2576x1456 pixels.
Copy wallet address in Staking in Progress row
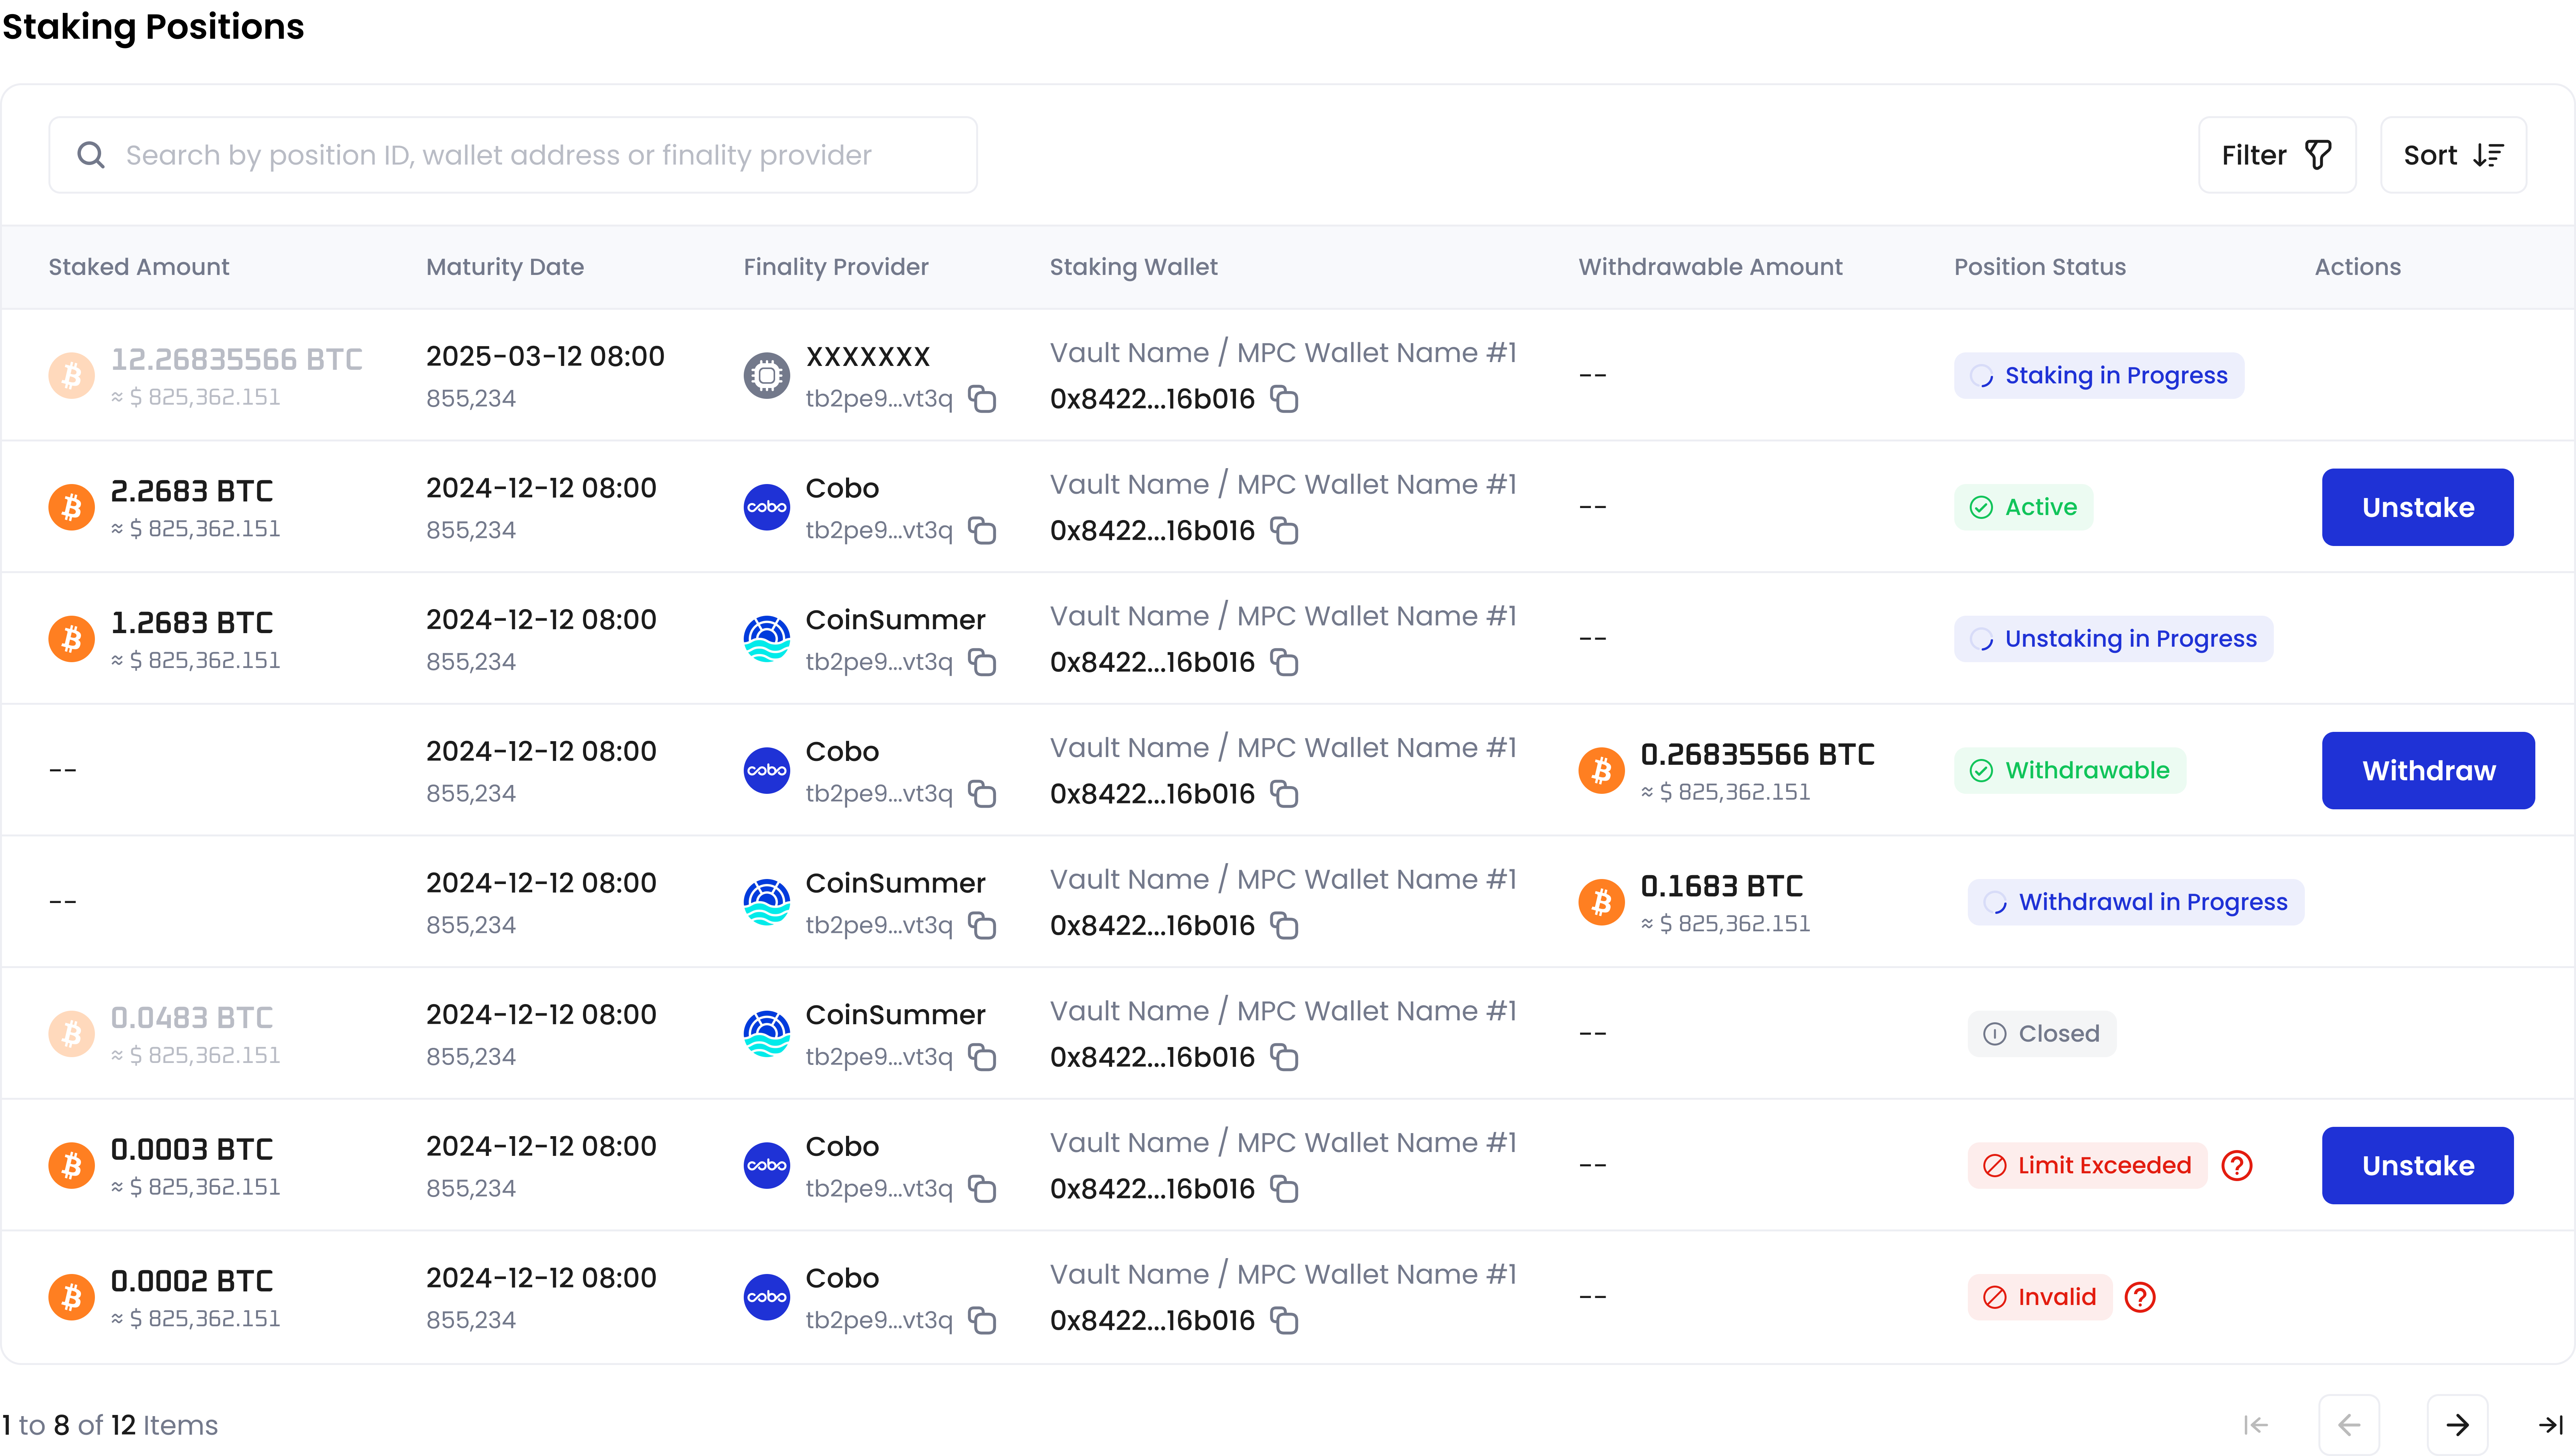[x=1285, y=399]
